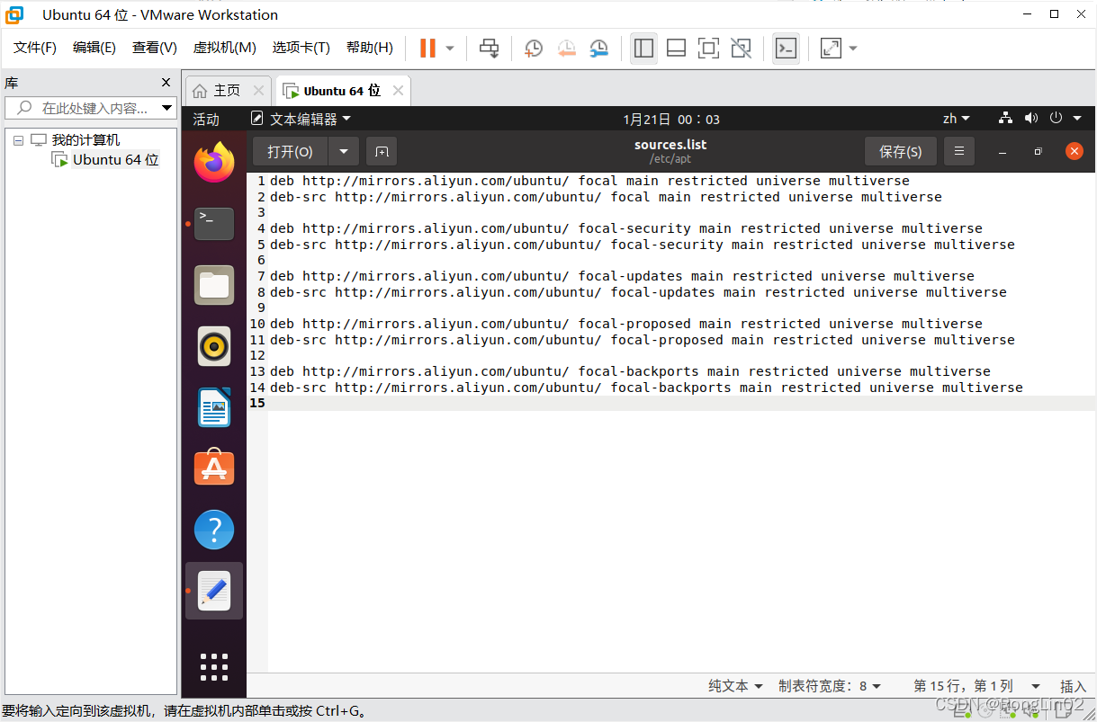1097x722 pixels.
Task: Create a new document tab icon
Action: (382, 152)
